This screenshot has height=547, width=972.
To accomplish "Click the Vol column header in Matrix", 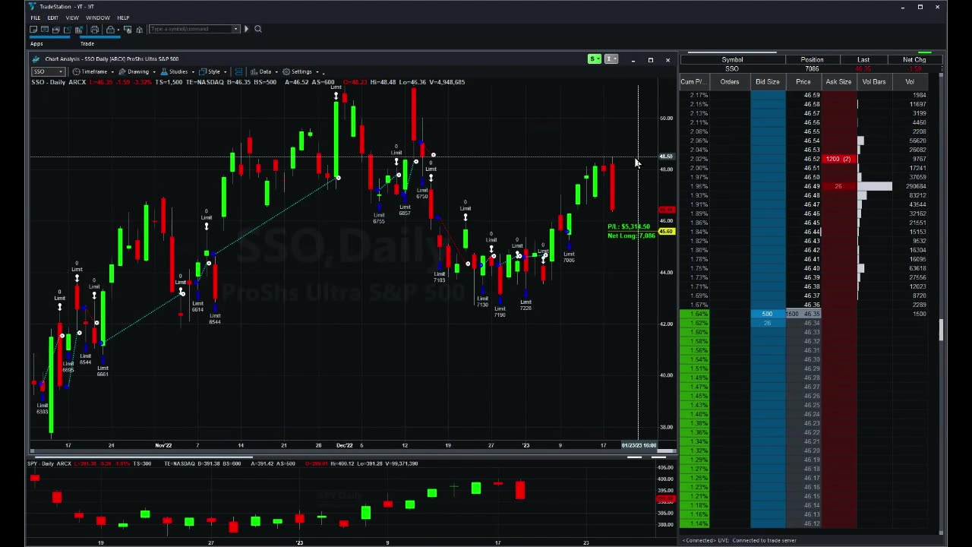I will click(x=910, y=82).
